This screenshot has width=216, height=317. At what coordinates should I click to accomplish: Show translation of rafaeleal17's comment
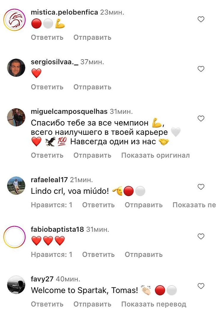194,205
